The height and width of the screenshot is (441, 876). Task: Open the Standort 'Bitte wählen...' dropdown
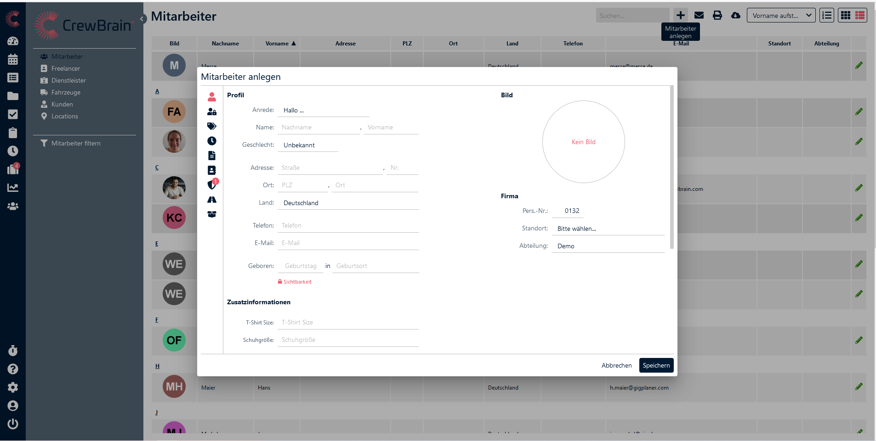(x=608, y=229)
